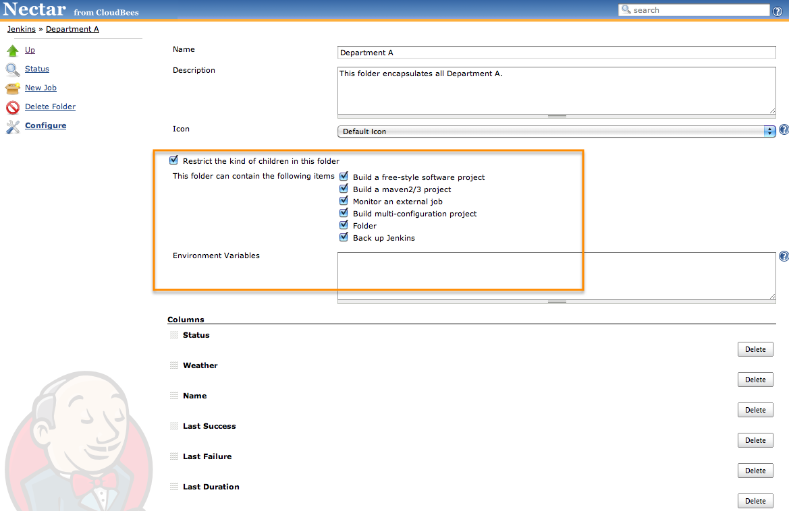Uncheck the Folder item type
This screenshot has width=789, height=511.
344,224
